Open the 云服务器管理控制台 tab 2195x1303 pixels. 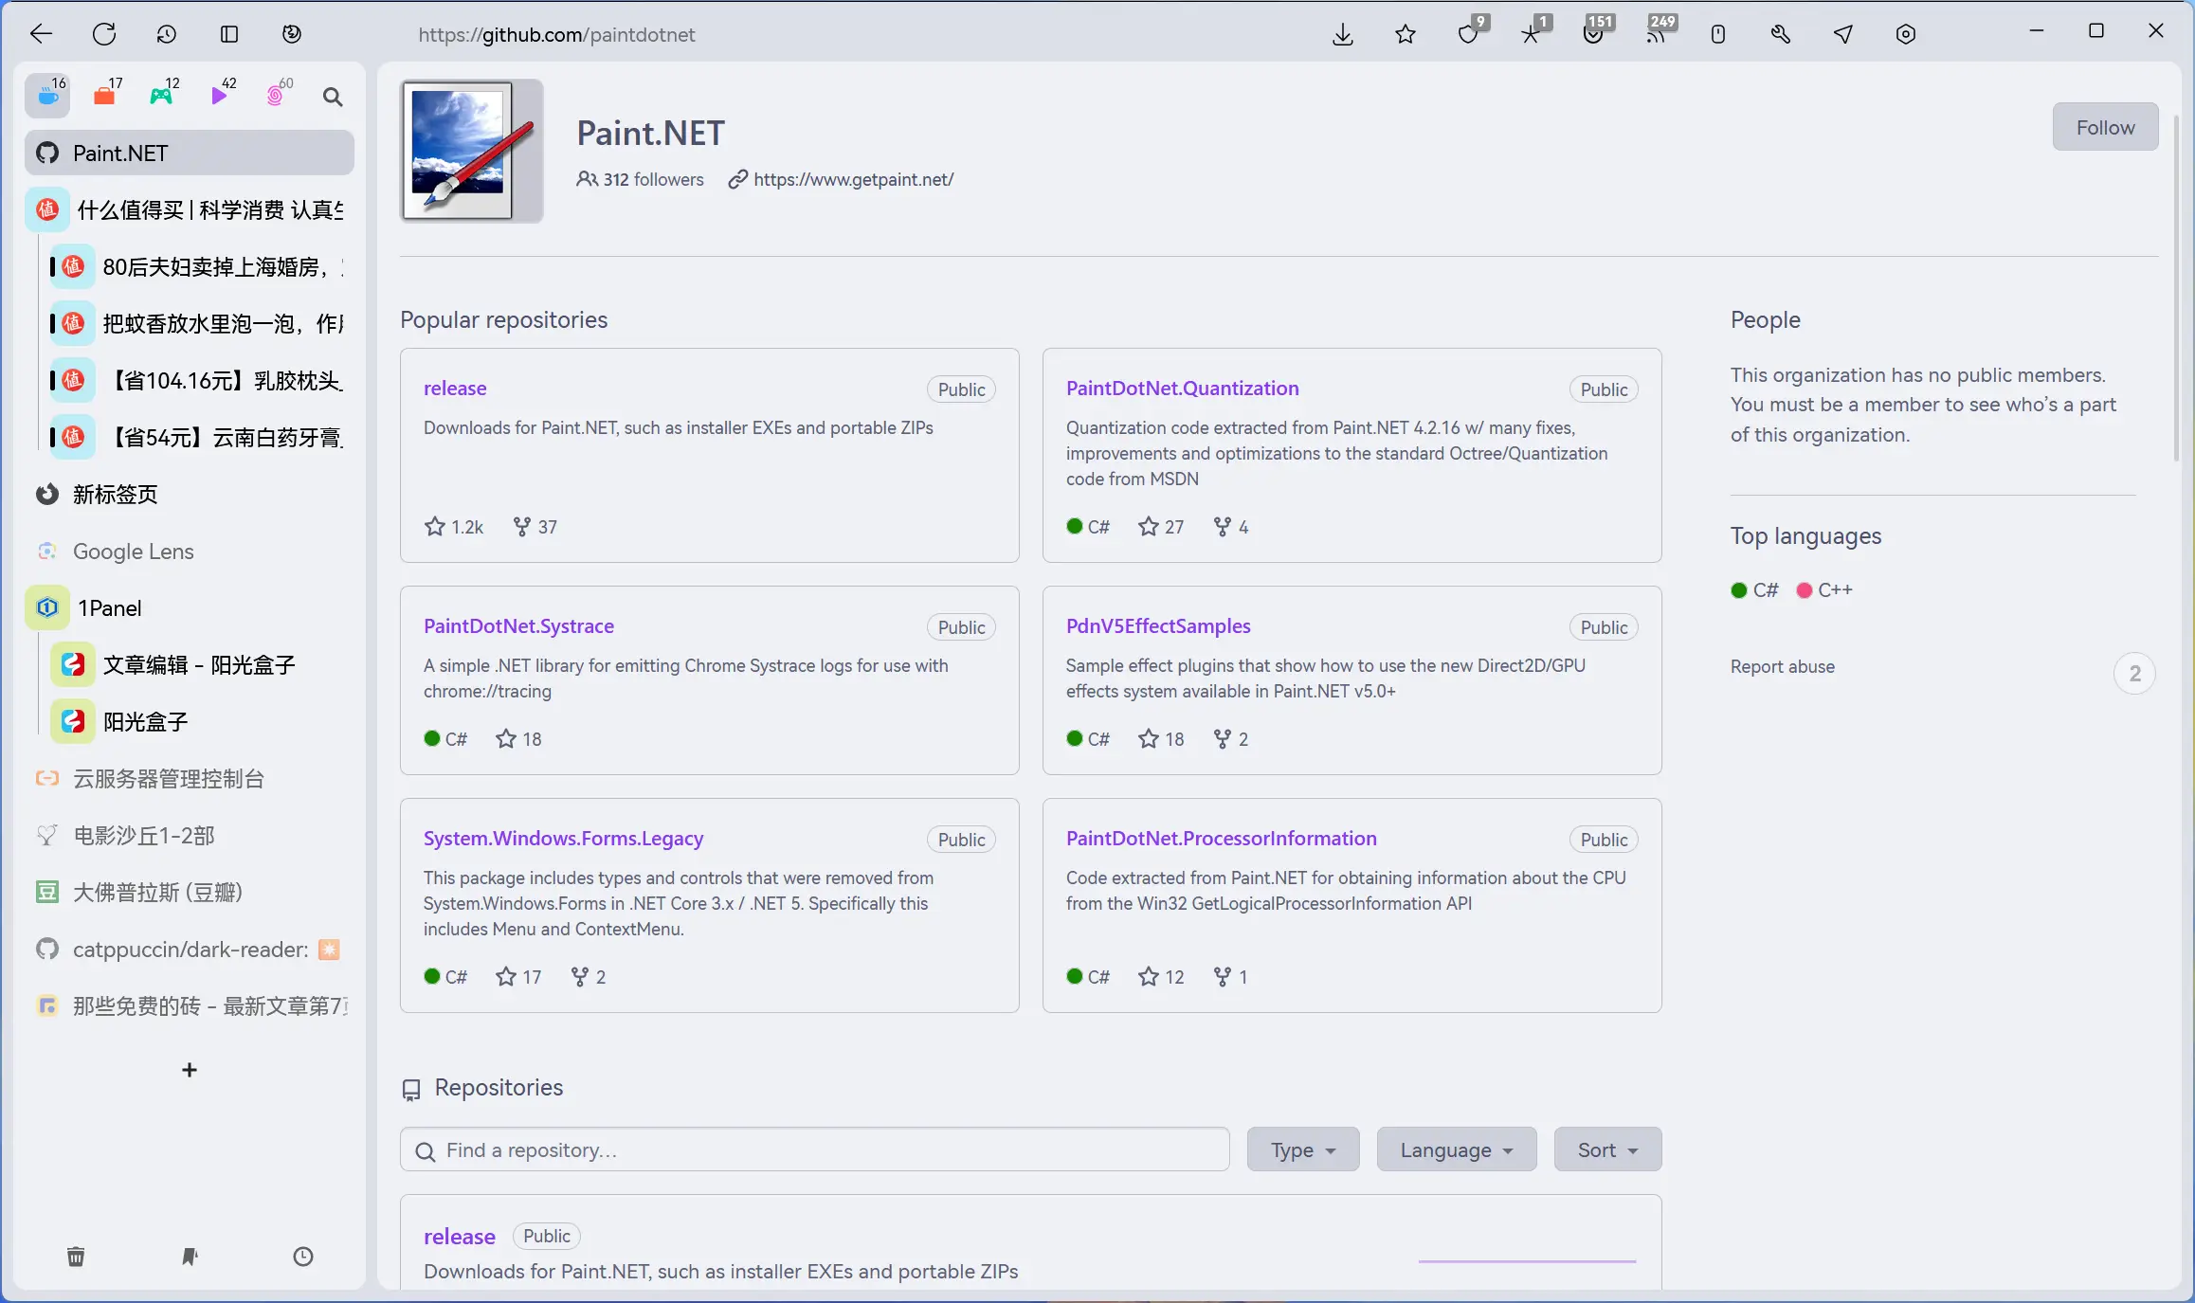tap(190, 778)
